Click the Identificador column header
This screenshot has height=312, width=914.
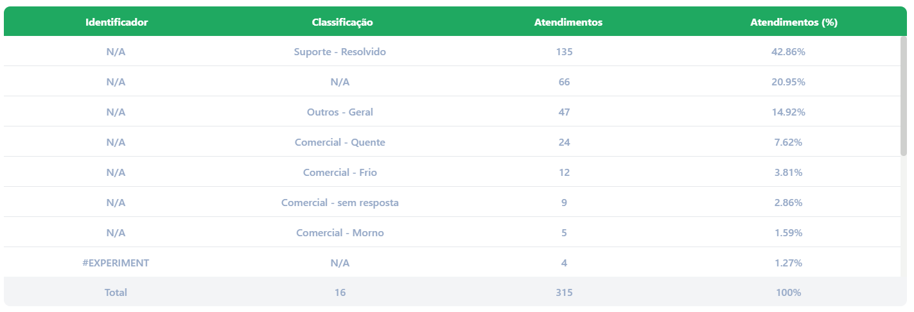click(x=116, y=22)
